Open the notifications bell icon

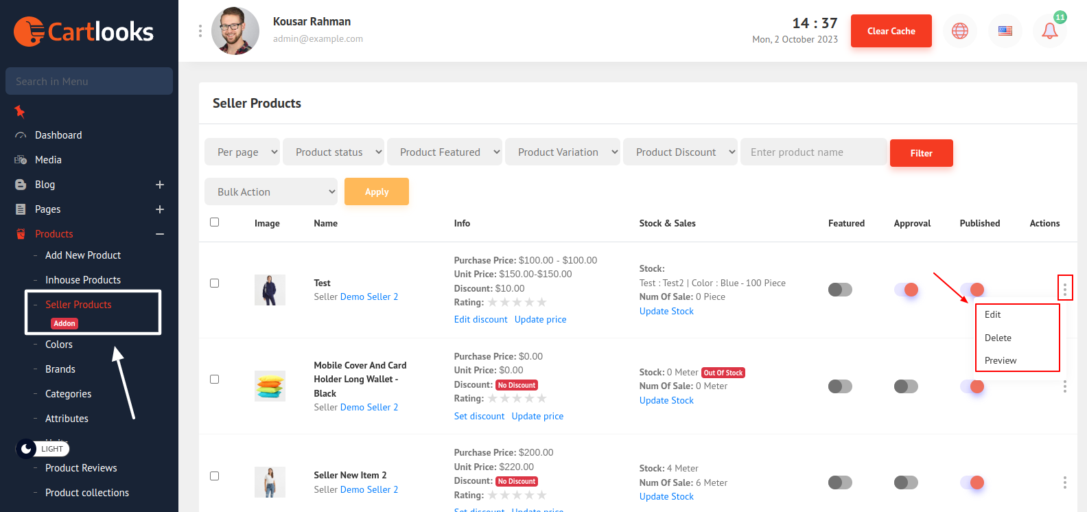coord(1049,31)
